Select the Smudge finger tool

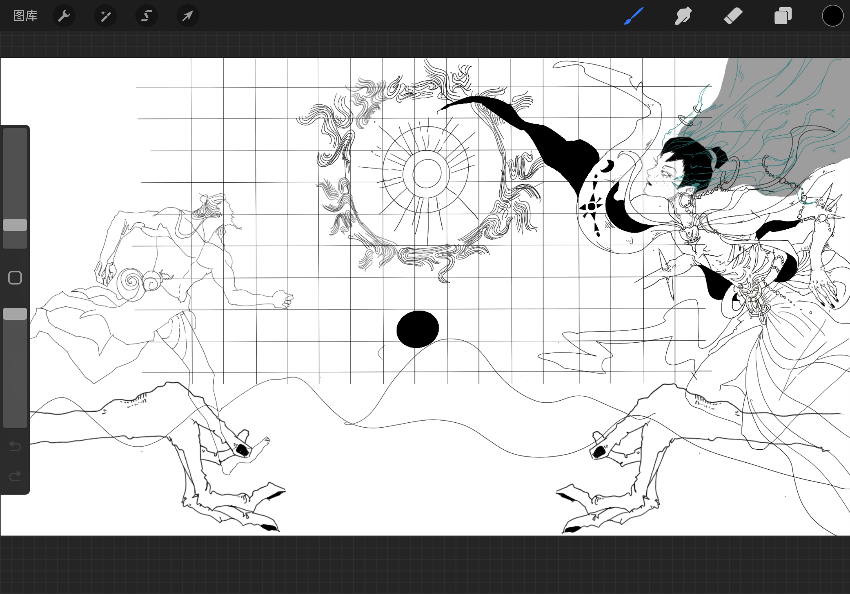tap(683, 16)
